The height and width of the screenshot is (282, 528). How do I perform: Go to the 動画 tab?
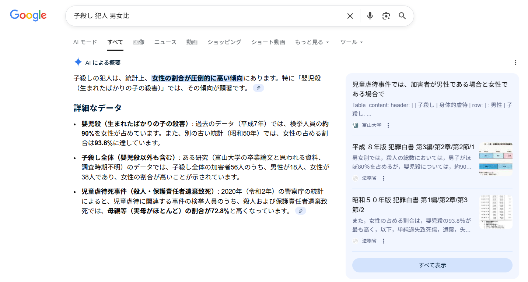pyautogui.click(x=192, y=42)
